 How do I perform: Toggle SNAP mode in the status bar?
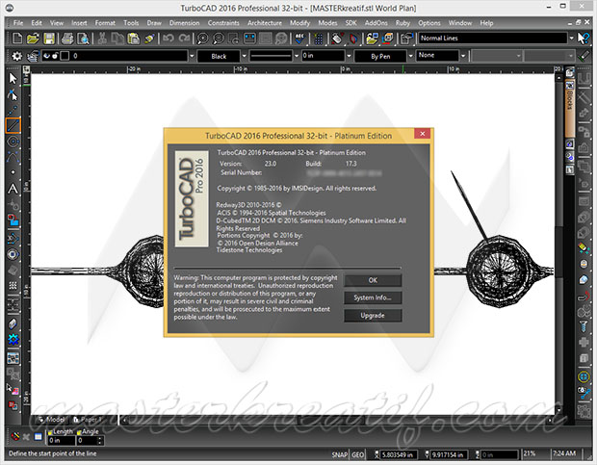[x=340, y=454]
